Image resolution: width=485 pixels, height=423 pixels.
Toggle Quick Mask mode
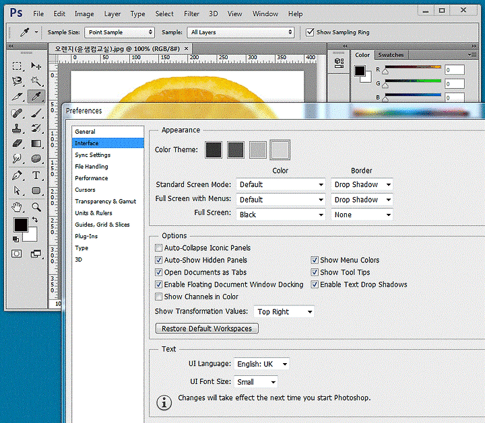tap(17, 254)
